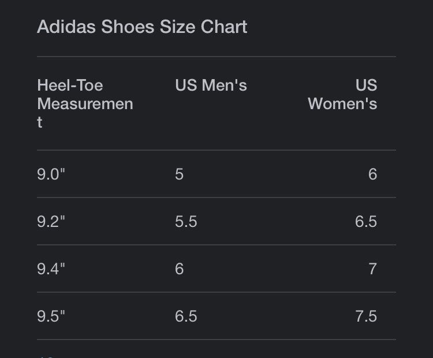Screen dimensions: 433x358
Task: Select women's size 6 in the 9.0" row
Action: click(373, 174)
